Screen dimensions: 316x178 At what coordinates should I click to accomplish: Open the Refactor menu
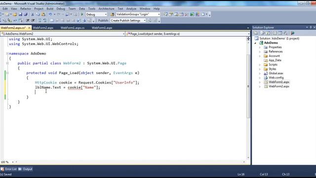coord(26,9)
